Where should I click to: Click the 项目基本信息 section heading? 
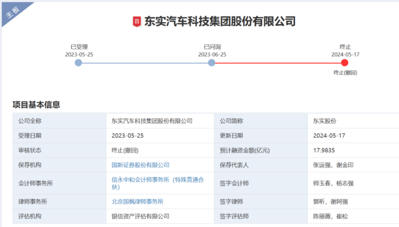(x=36, y=105)
